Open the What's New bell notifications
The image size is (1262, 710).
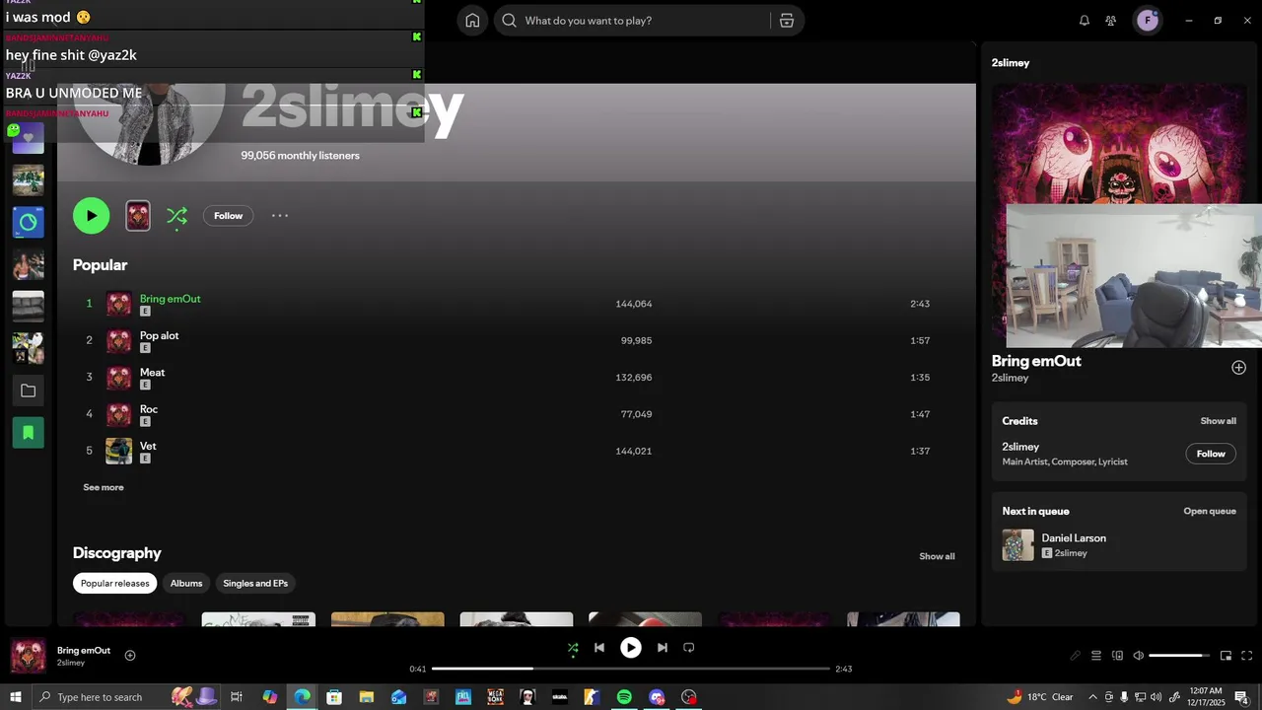click(1085, 21)
